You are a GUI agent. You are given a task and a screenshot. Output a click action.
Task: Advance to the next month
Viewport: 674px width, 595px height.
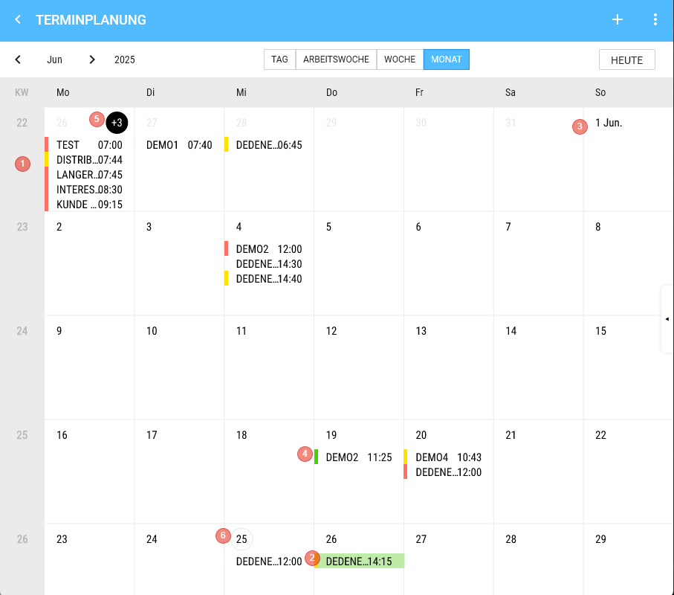pyautogui.click(x=91, y=59)
